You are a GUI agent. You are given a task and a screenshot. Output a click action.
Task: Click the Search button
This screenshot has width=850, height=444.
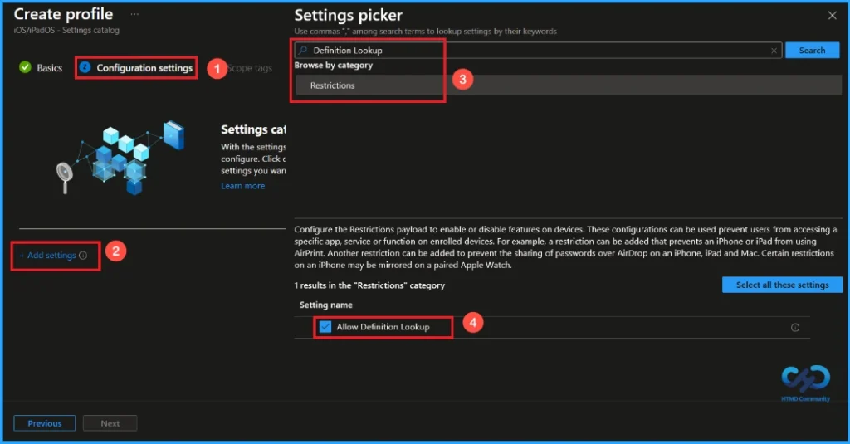[812, 51]
